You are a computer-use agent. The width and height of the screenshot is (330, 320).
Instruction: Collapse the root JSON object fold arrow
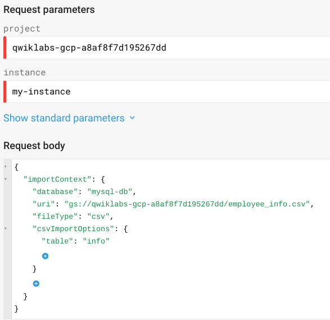(6, 166)
